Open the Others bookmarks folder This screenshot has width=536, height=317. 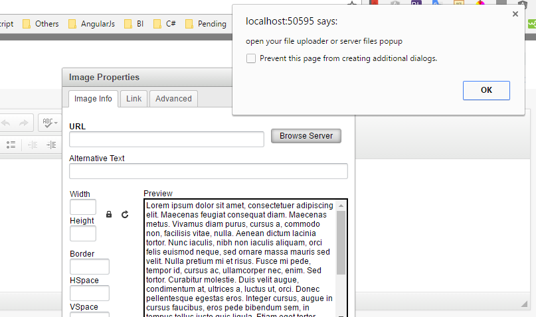tap(41, 24)
